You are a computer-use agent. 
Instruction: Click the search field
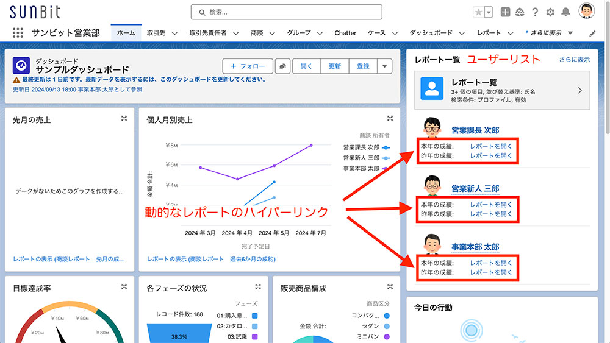point(286,12)
